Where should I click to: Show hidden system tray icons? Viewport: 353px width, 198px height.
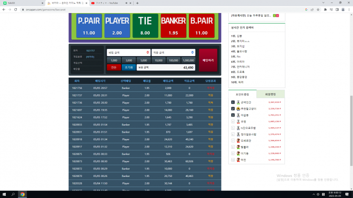(314, 194)
